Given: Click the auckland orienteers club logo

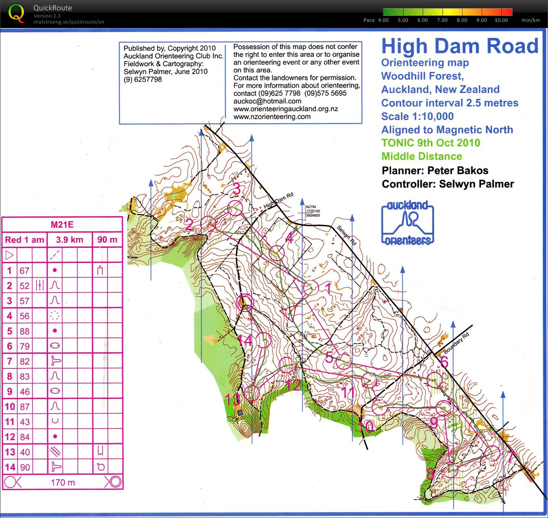Looking at the screenshot, I should point(408,223).
